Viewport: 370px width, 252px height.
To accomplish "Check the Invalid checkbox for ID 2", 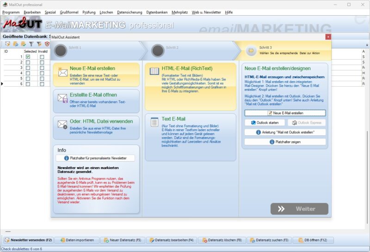I will (x=42, y=62).
